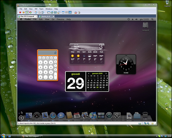172x138 pixels.
Task: Open the Apple menu
Action: [x=21, y=19]
